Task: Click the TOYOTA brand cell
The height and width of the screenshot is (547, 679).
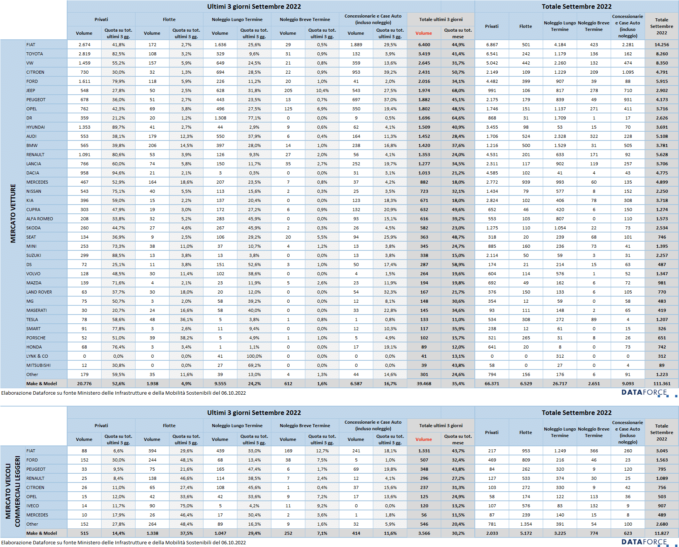Action: point(46,54)
